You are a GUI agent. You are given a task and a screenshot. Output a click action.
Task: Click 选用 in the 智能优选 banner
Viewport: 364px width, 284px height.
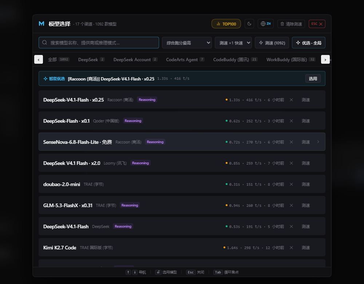click(313, 79)
